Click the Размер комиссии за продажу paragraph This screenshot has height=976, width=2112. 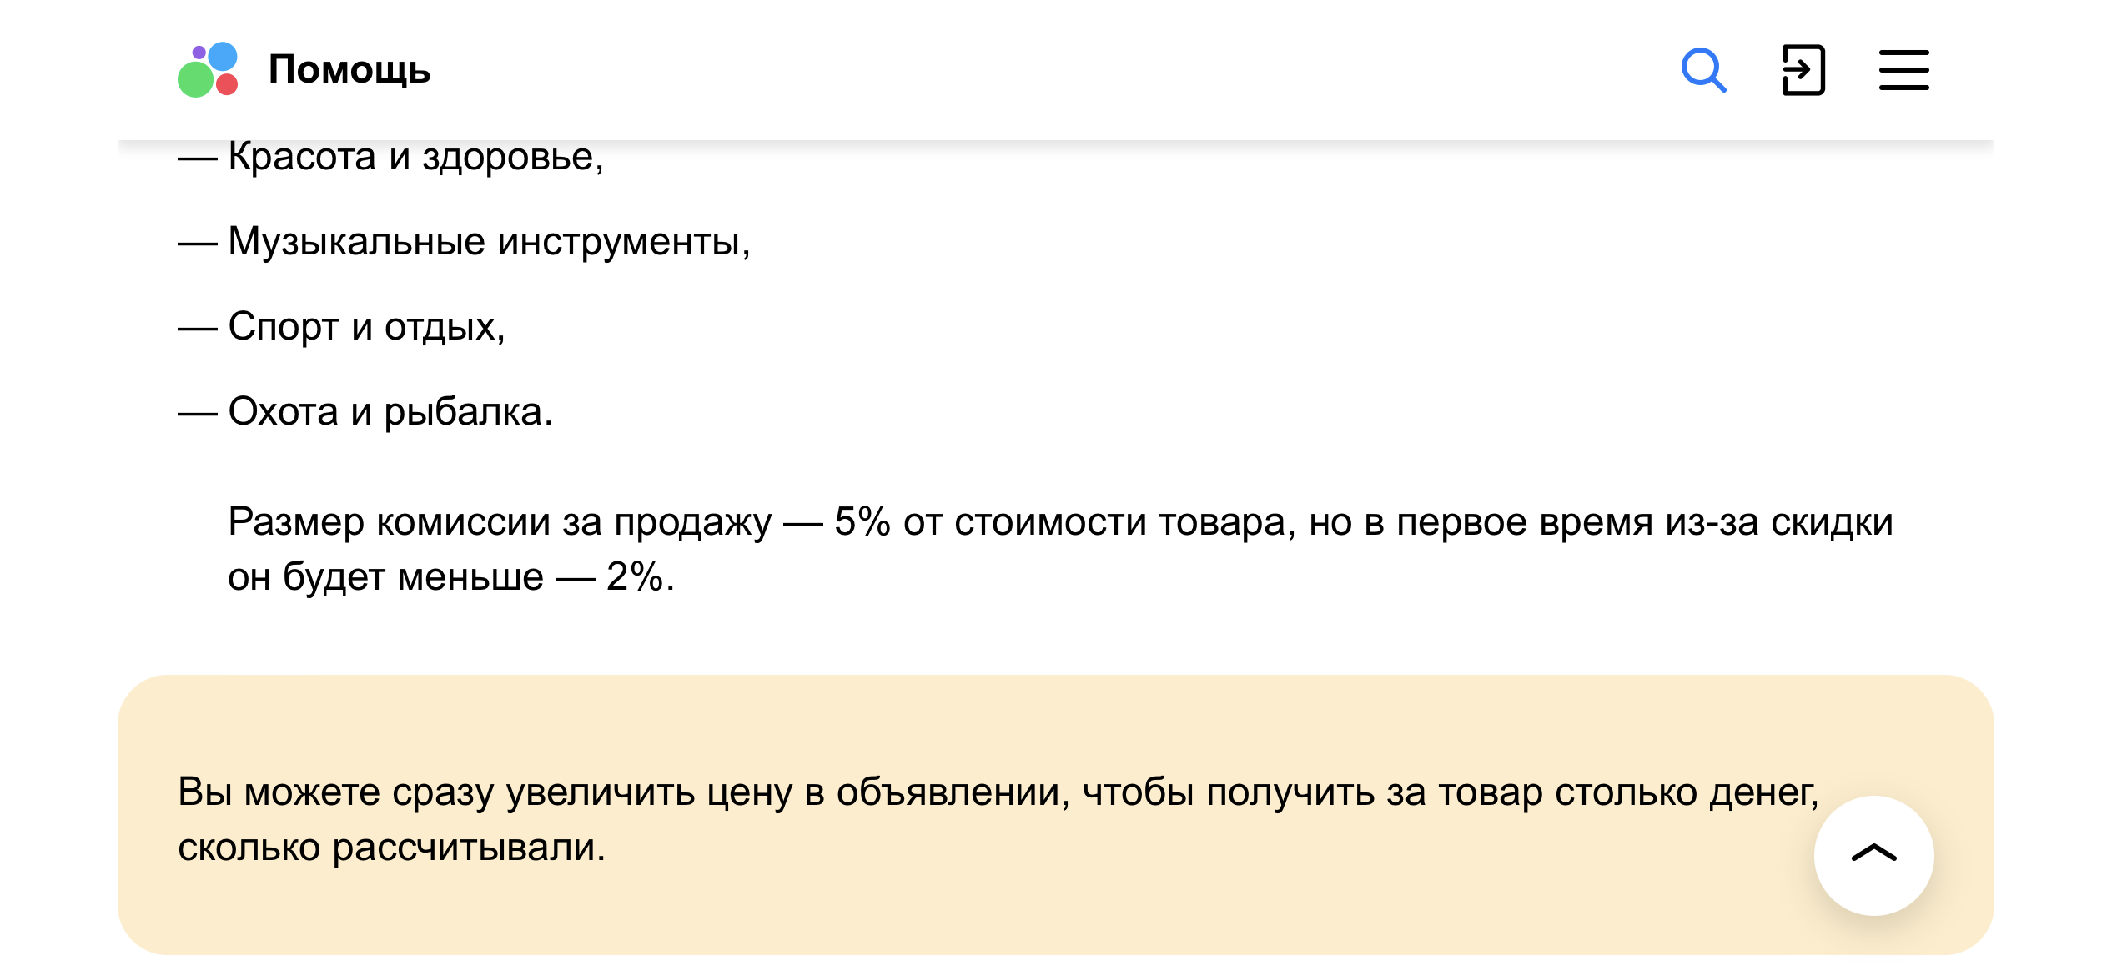(1060, 549)
